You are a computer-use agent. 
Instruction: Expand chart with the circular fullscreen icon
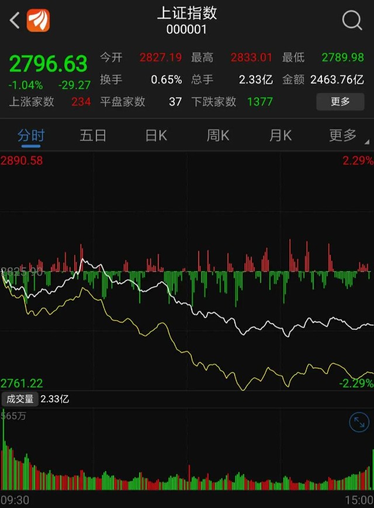(x=359, y=422)
